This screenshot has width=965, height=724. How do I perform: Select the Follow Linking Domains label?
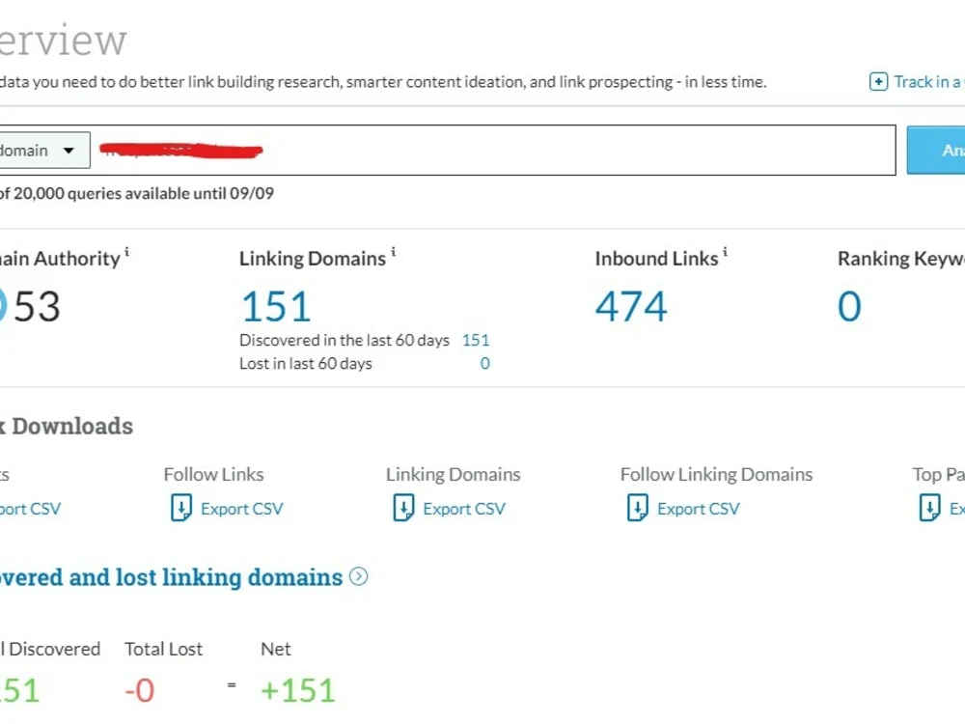pos(716,475)
